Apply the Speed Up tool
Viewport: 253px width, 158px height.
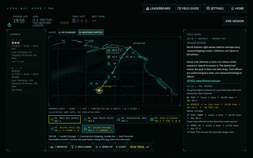[104, 147]
